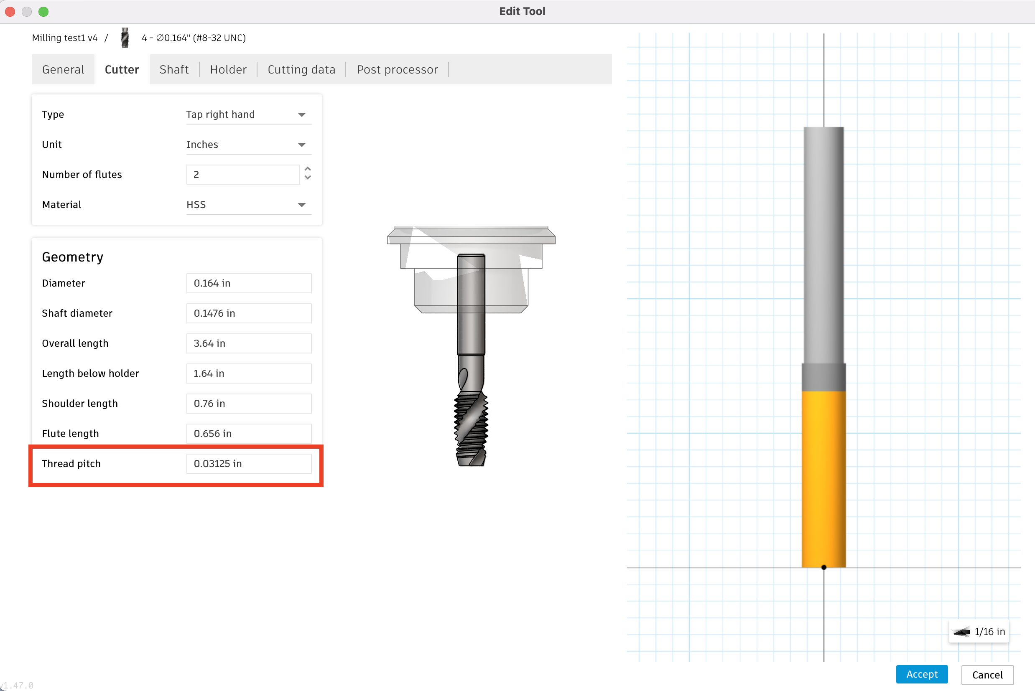Open the Unit dropdown set to Inches
This screenshot has width=1035, height=691.
[249, 144]
